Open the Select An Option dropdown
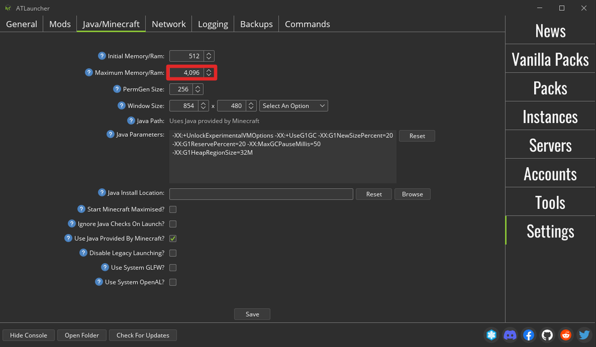 click(294, 106)
